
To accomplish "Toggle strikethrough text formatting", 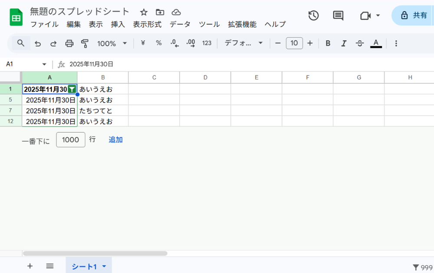I will pos(360,43).
